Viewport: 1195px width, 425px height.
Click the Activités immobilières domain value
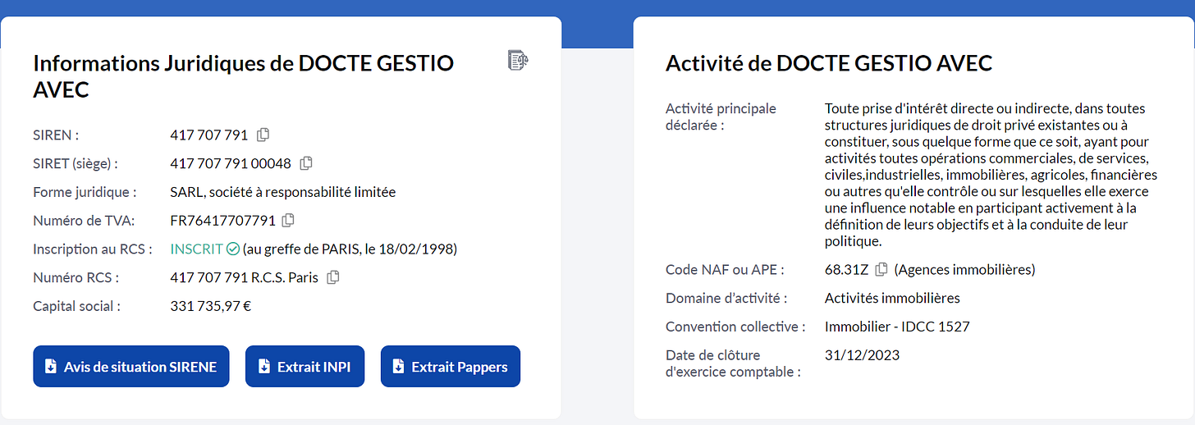[892, 298]
